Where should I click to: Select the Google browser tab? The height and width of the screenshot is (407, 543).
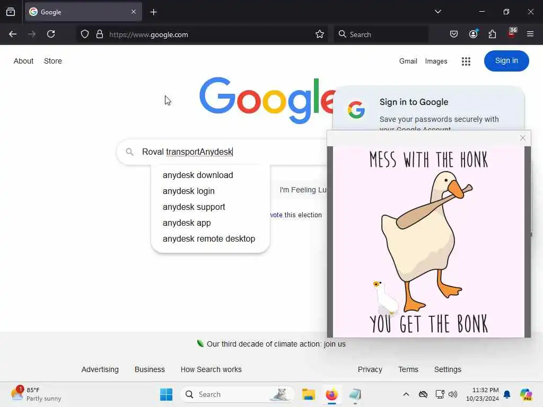pyautogui.click(x=83, y=12)
